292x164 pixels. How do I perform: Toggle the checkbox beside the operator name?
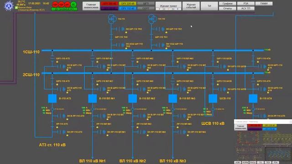point(16,8)
